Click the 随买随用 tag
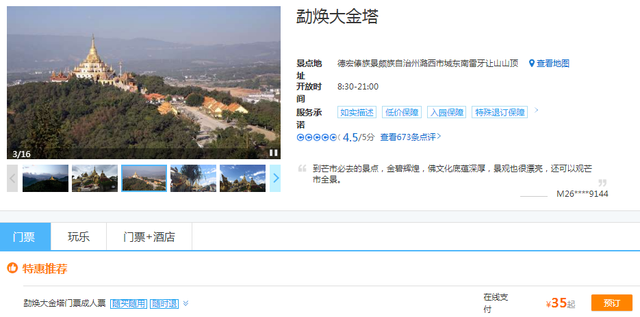This screenshot has width=640, height=317. coord(129,304)
